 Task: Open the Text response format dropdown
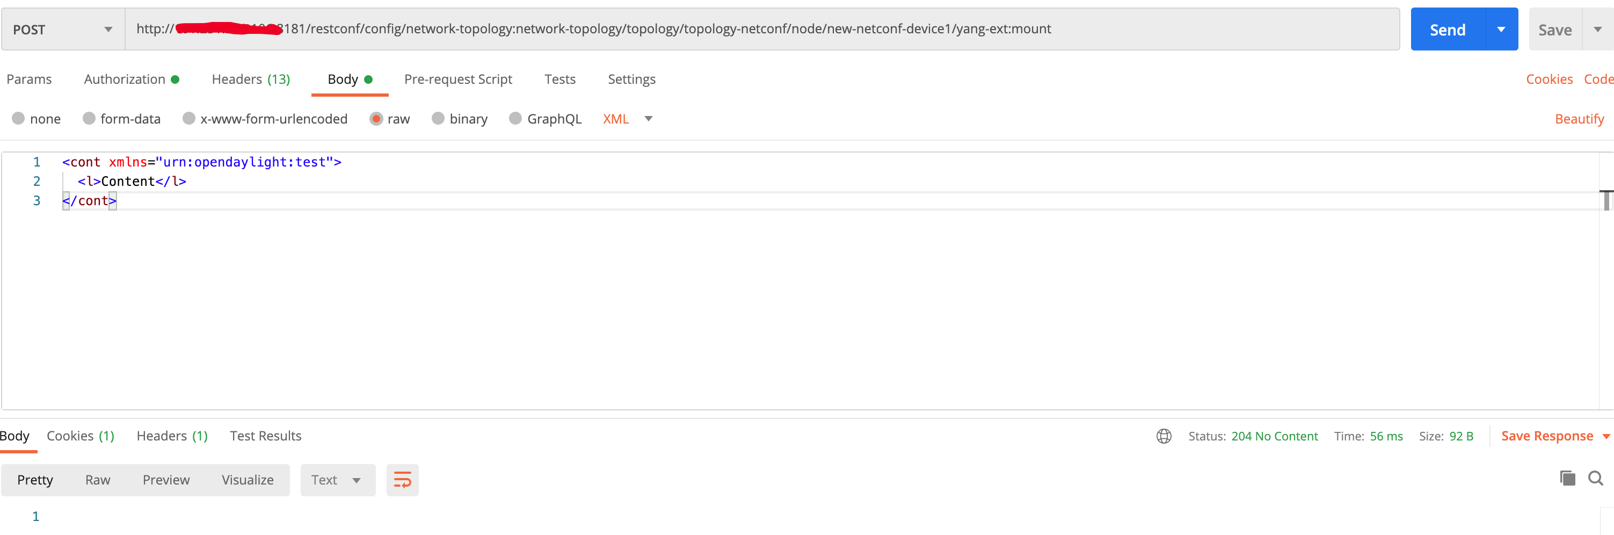point(338,480)
